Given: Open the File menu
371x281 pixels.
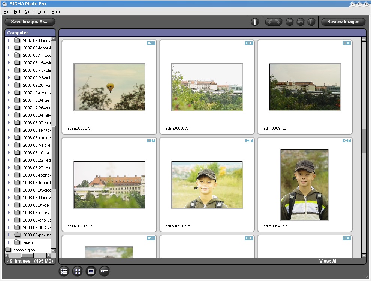Looking at the screenshot, I should [x=6, y=12].
